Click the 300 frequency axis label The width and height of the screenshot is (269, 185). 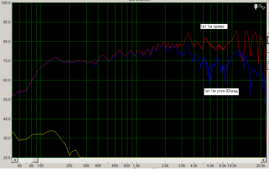86,166
